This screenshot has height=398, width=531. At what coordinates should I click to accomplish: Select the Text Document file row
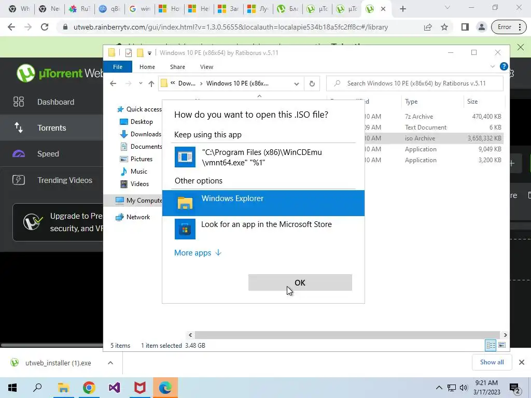click(434, 127)
